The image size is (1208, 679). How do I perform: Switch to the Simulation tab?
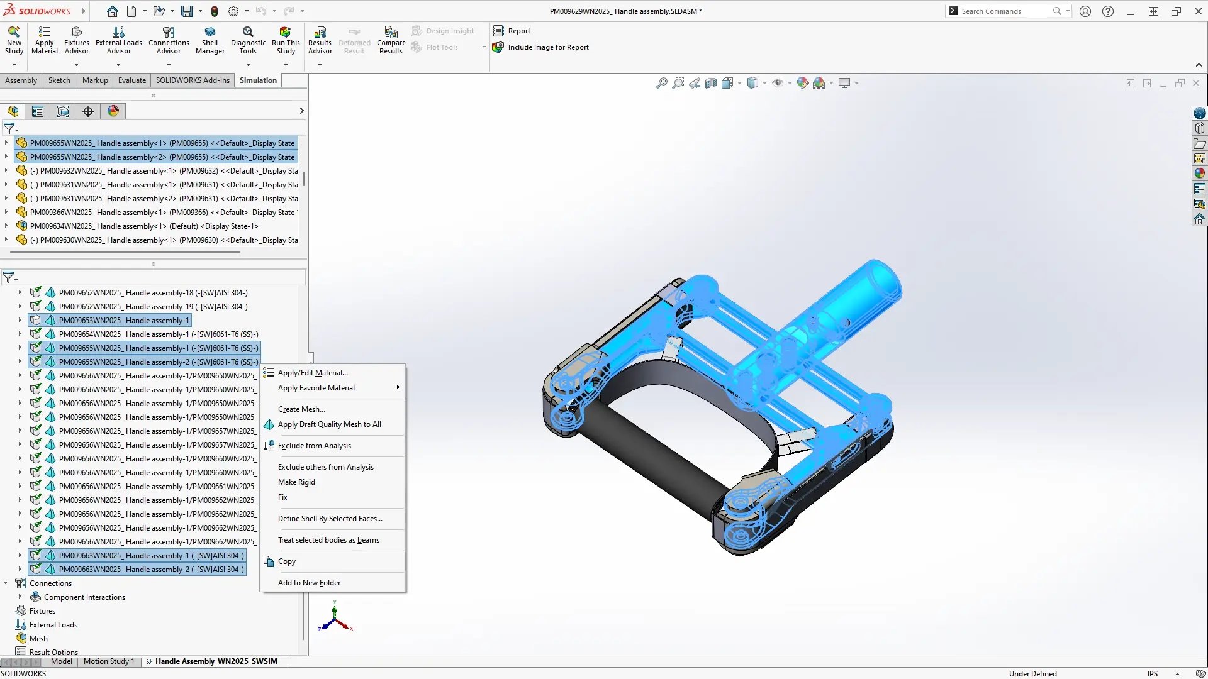click(258, 80)
